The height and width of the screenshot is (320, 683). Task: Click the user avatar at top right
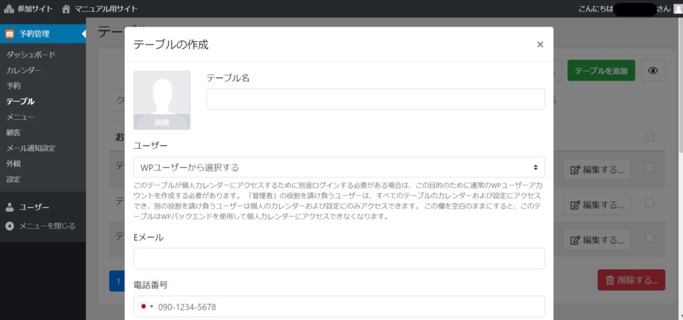click(x=678, y=9)
